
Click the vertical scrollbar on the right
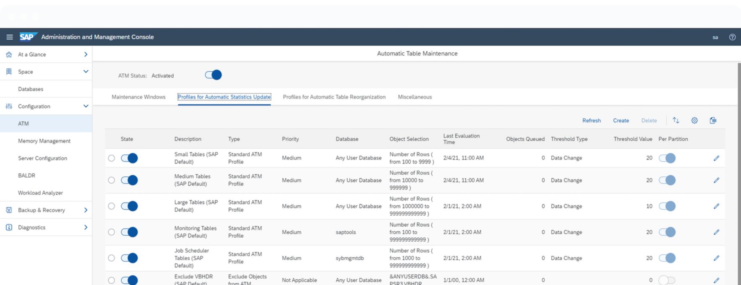[x=738, y=168]
